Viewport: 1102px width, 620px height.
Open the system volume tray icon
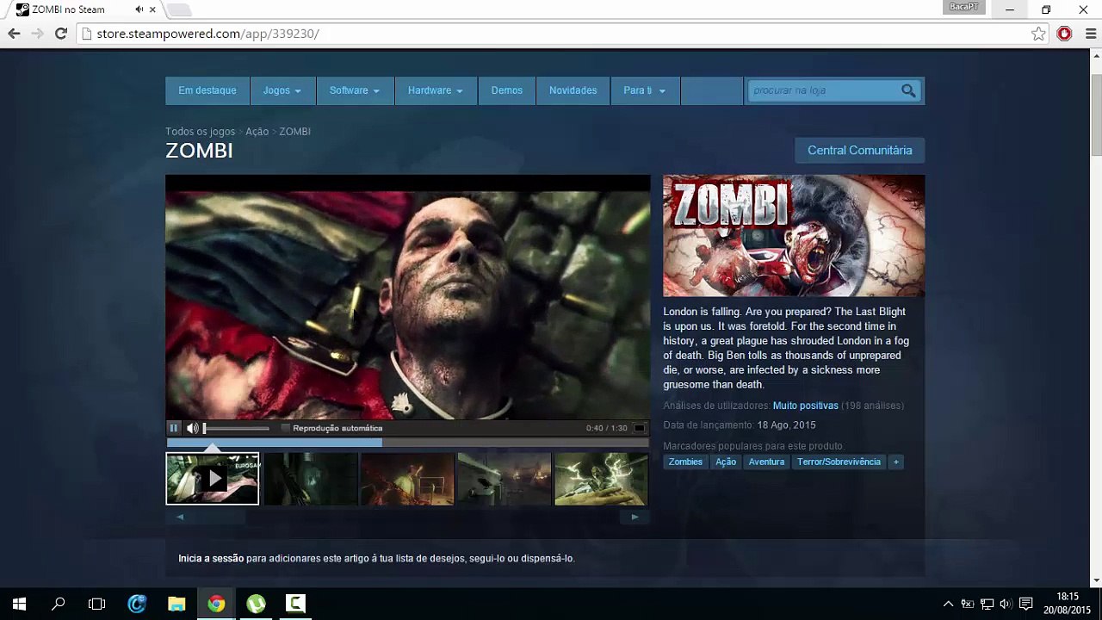pos(1006,604)
